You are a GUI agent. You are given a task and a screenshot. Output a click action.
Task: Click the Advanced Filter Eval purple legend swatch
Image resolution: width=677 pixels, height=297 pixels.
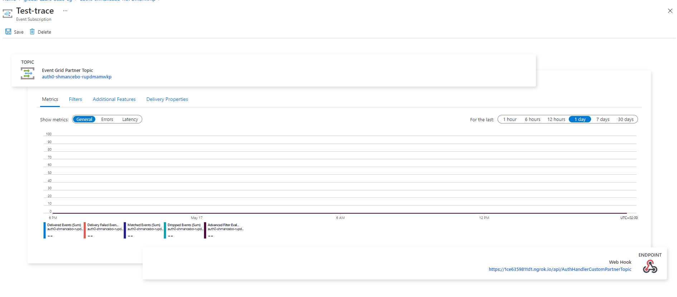point(205,230)
